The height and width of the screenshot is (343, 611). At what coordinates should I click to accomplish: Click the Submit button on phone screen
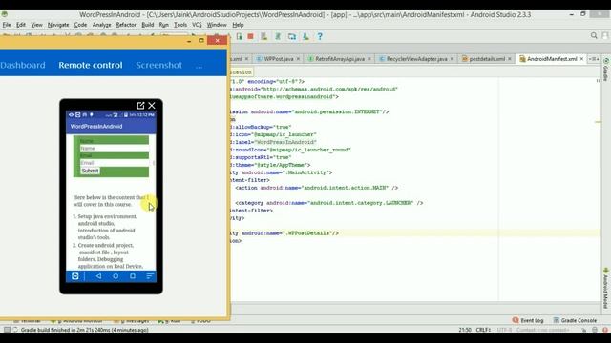click(x=90, y=171)
